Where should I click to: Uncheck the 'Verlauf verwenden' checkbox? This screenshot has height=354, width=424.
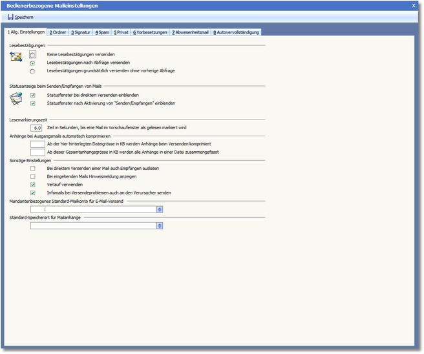33,184
